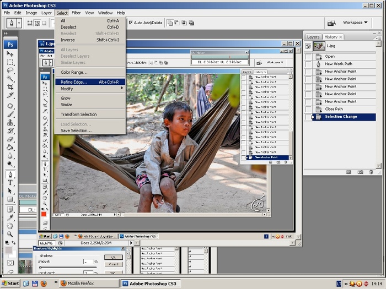Toggle the Auto Add/Delete checkbox

click(x=131, y=23)
